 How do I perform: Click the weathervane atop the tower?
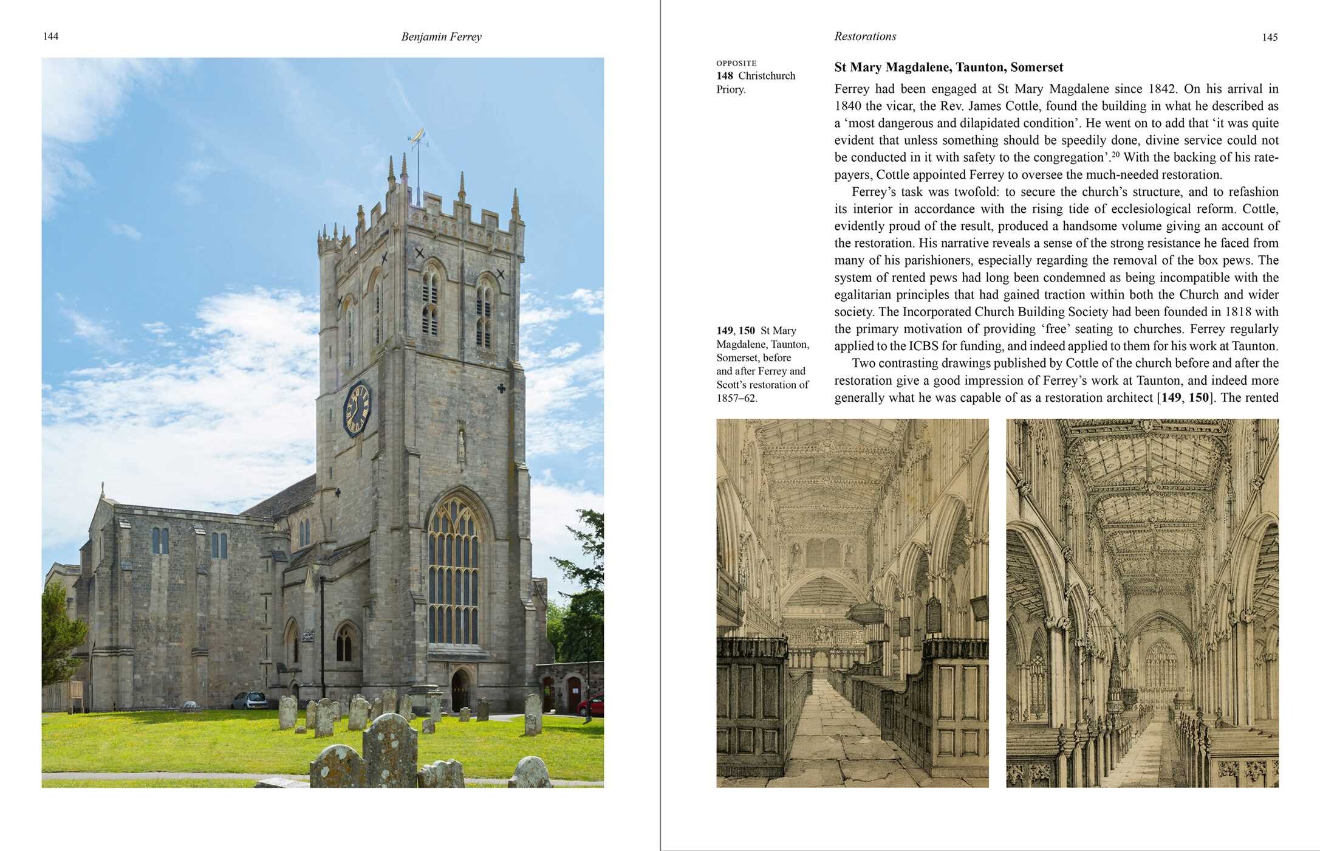pyautogui.click(x=417, y=139)
